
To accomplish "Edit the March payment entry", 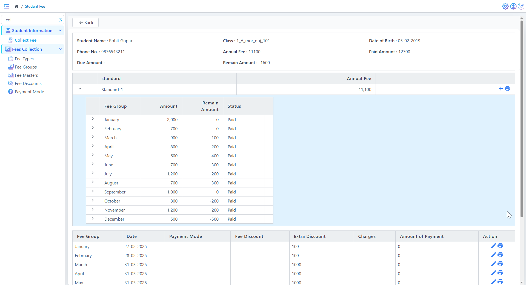I will 493,264.
